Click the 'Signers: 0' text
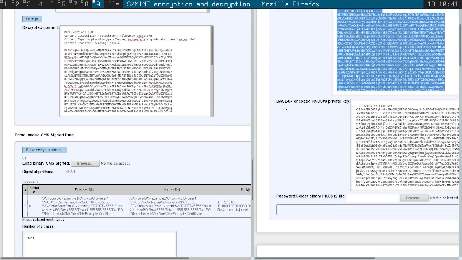 coord(30,182)
